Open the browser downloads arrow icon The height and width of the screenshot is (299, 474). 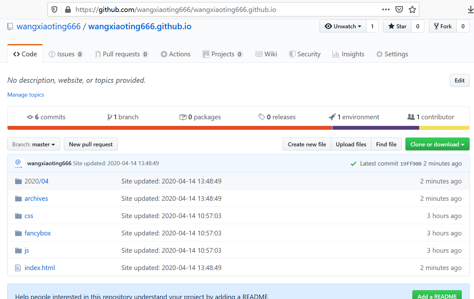point(470,10)
